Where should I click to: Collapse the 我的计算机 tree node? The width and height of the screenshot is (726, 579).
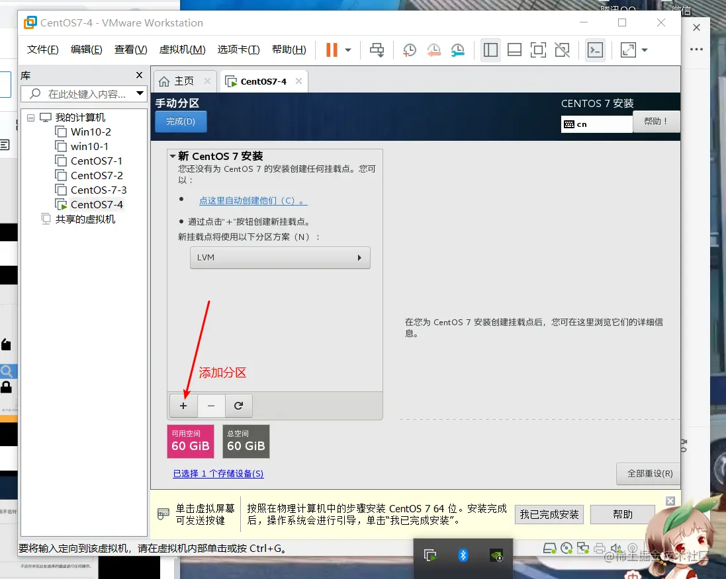pos(30,118)
